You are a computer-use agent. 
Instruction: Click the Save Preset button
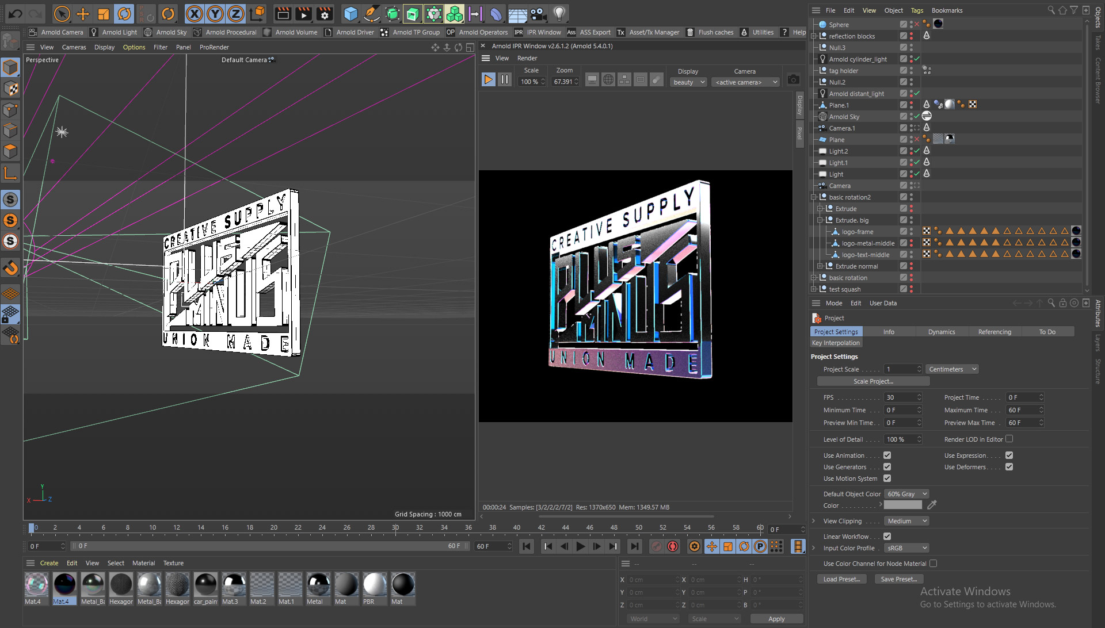[899, 579]
